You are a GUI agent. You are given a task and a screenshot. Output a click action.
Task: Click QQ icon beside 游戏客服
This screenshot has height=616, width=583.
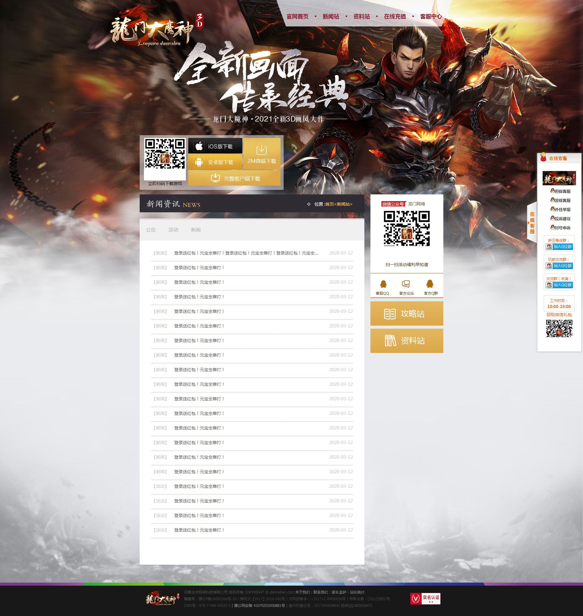pyautogui.click(x=552, y=200)
